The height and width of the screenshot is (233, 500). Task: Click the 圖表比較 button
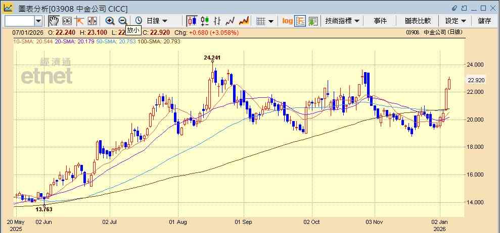[418, 21]
